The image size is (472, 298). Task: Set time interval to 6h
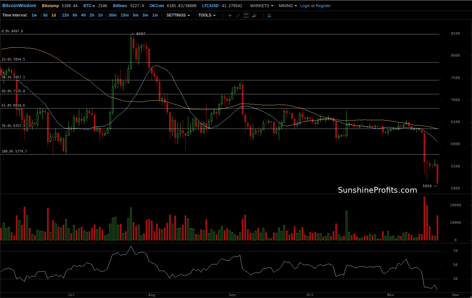(75, 15)
